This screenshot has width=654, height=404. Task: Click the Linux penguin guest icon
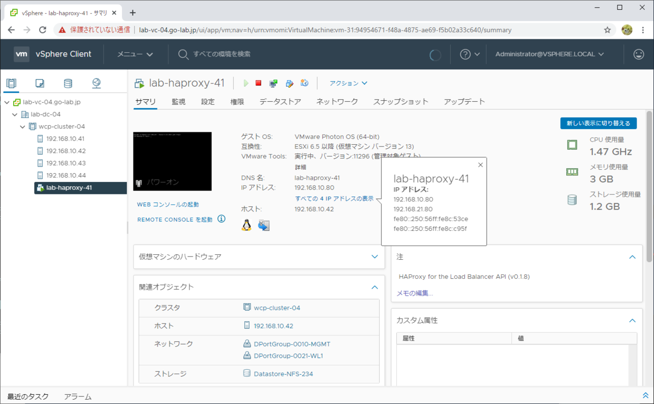tap(246, 225)
